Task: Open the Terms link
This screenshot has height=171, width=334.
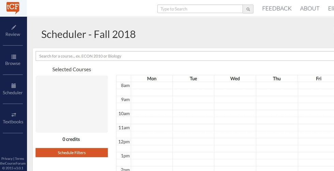Action: click(x=19, y=159)
